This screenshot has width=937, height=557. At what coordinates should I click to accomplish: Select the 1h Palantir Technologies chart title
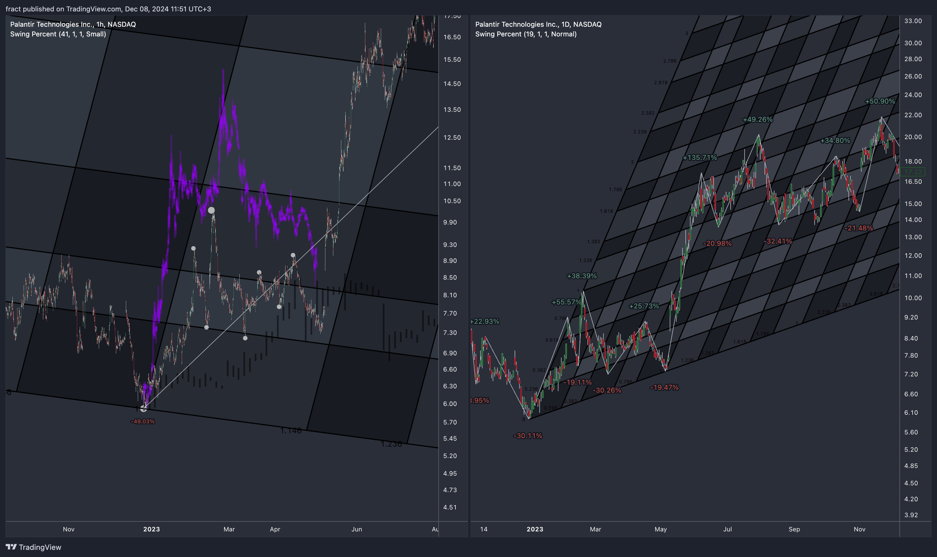pos(73,24)
